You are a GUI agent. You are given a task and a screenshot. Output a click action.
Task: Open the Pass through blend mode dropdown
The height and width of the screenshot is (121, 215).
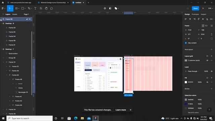pos(193,71)
